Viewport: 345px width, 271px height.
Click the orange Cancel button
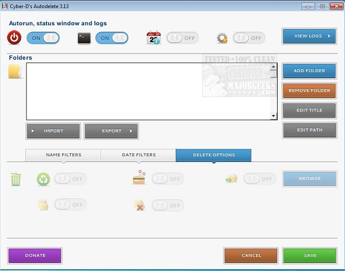(x=251, y=255)
